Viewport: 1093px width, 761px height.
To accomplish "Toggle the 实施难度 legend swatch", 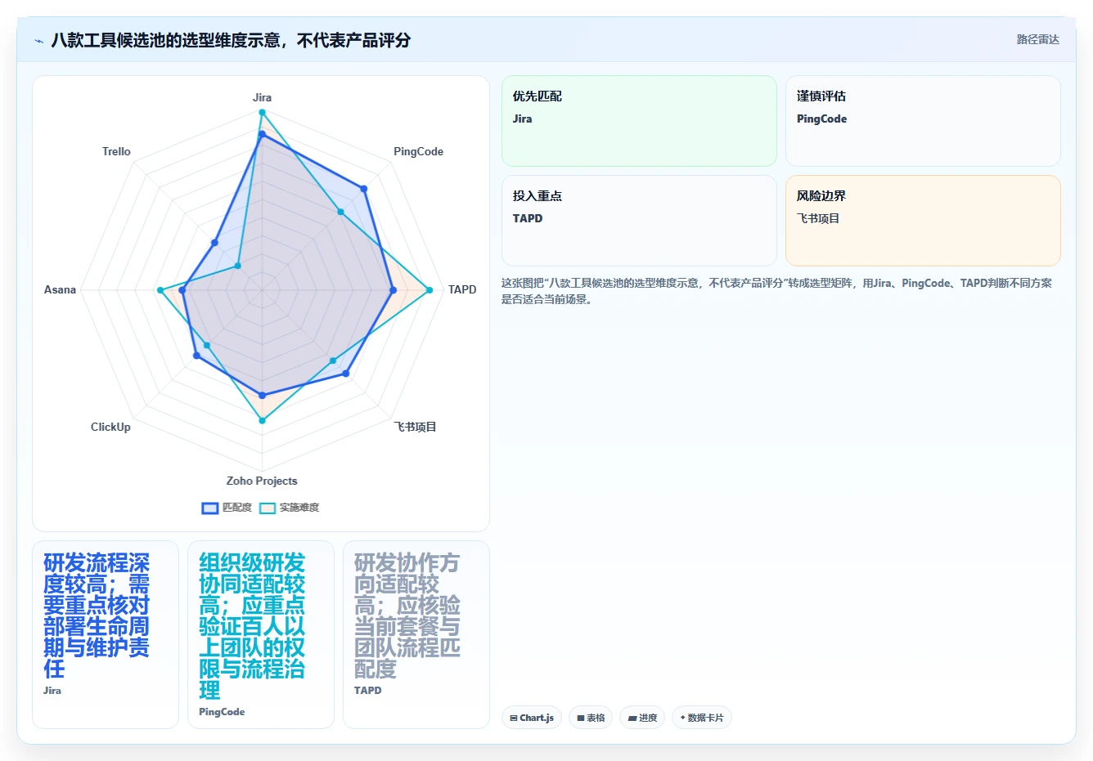I will tap(268, 508).
